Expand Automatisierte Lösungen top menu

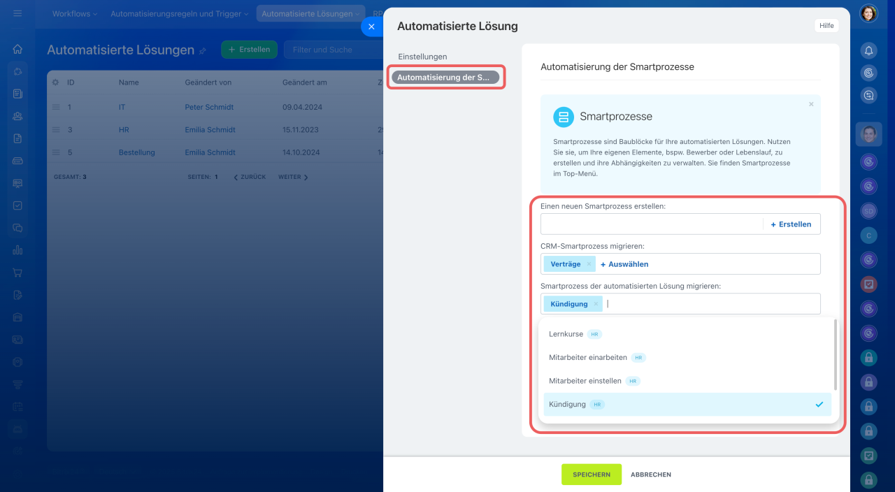(x=310, y=13)
